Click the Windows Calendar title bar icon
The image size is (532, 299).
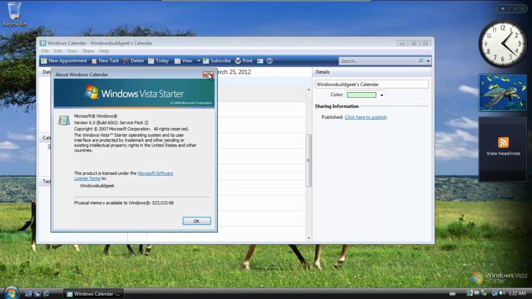click(42, 43)
